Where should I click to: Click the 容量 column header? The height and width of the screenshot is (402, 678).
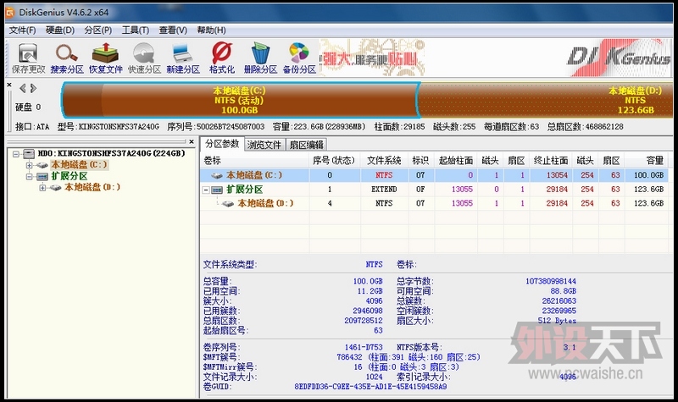(x=647, y=161)
